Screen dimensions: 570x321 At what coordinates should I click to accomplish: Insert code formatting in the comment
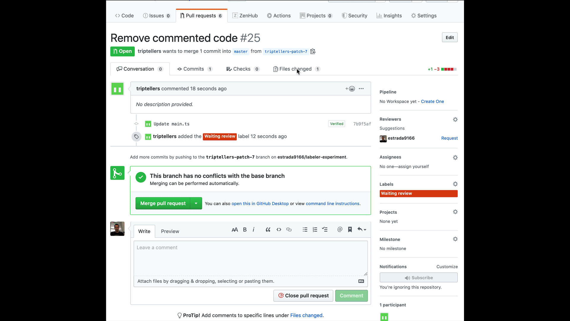[x=279, y=229]
